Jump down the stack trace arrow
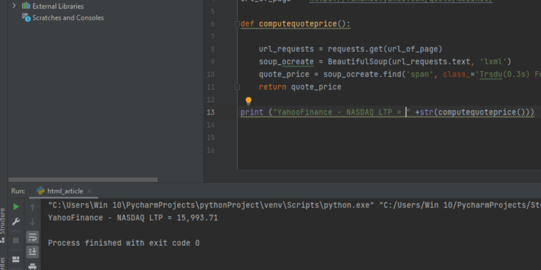 tap(32, 222)
